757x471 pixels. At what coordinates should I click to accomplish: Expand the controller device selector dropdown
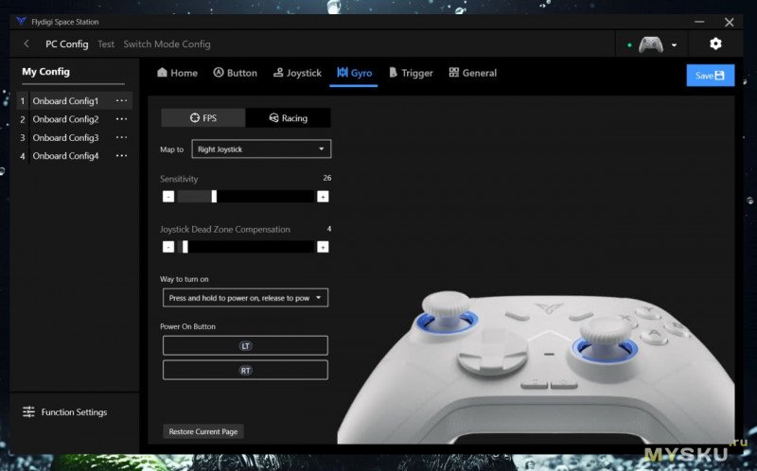674,44
